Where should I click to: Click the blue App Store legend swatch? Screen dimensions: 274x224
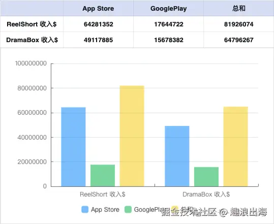85,209
